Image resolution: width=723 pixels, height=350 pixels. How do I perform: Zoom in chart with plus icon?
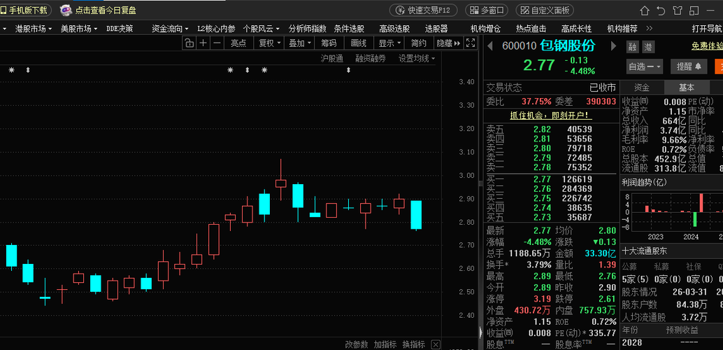tap(203, 43)
